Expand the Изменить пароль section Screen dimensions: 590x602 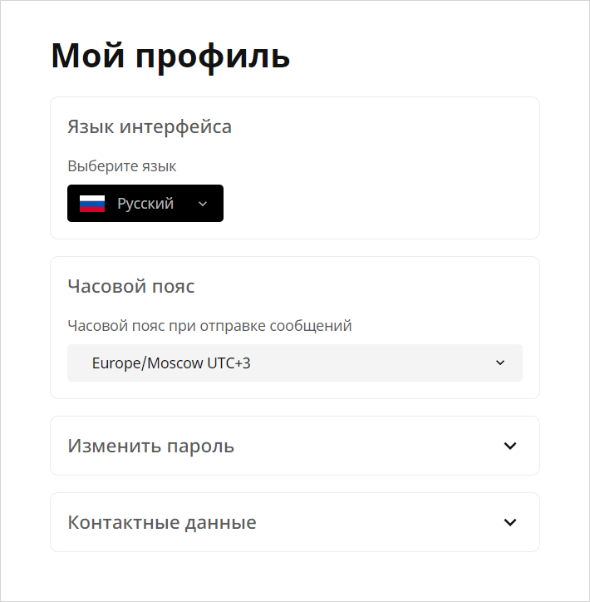click(295, 446)
